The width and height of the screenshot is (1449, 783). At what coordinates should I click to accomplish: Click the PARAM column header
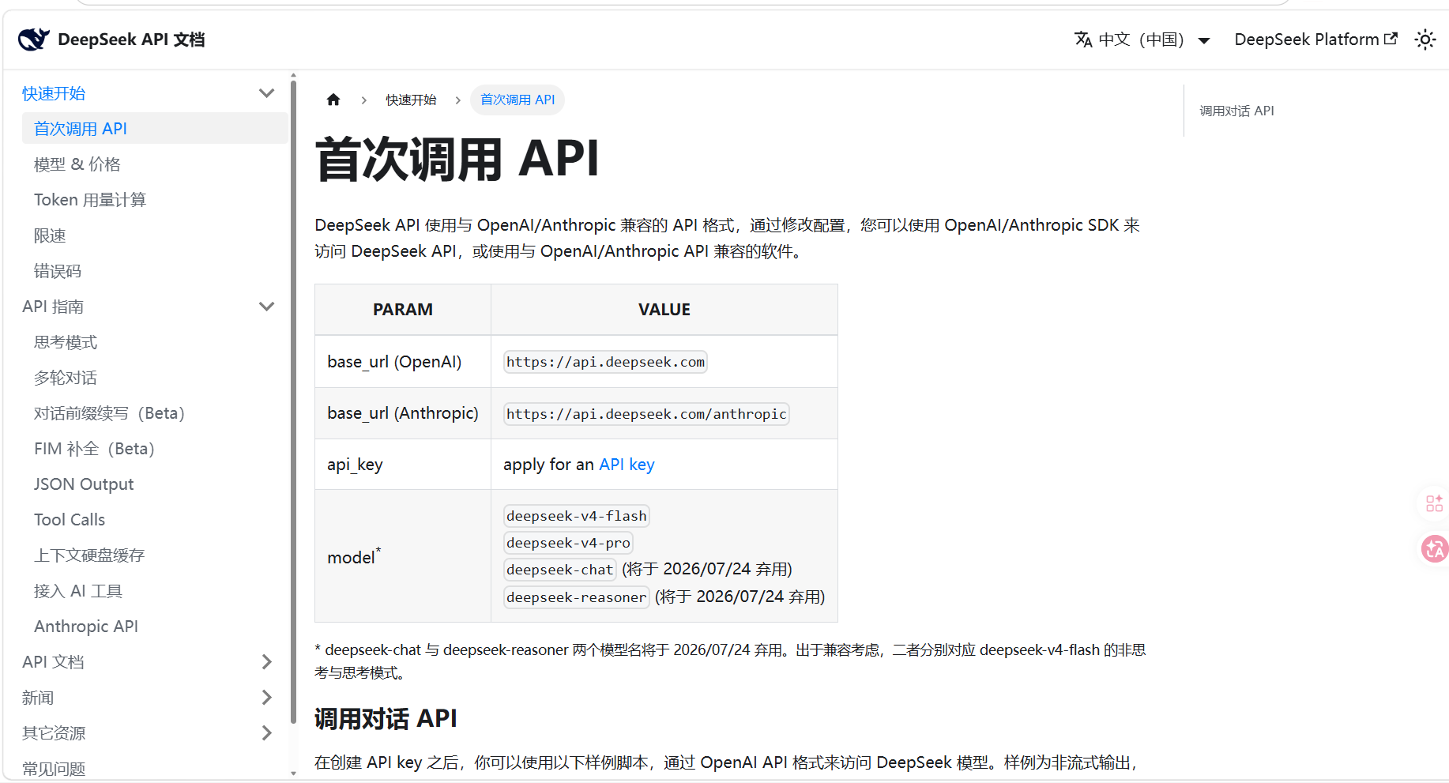coord(403,310)
